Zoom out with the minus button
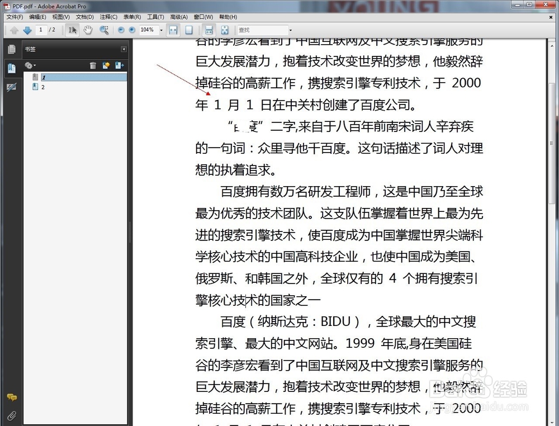 (121, 30)
